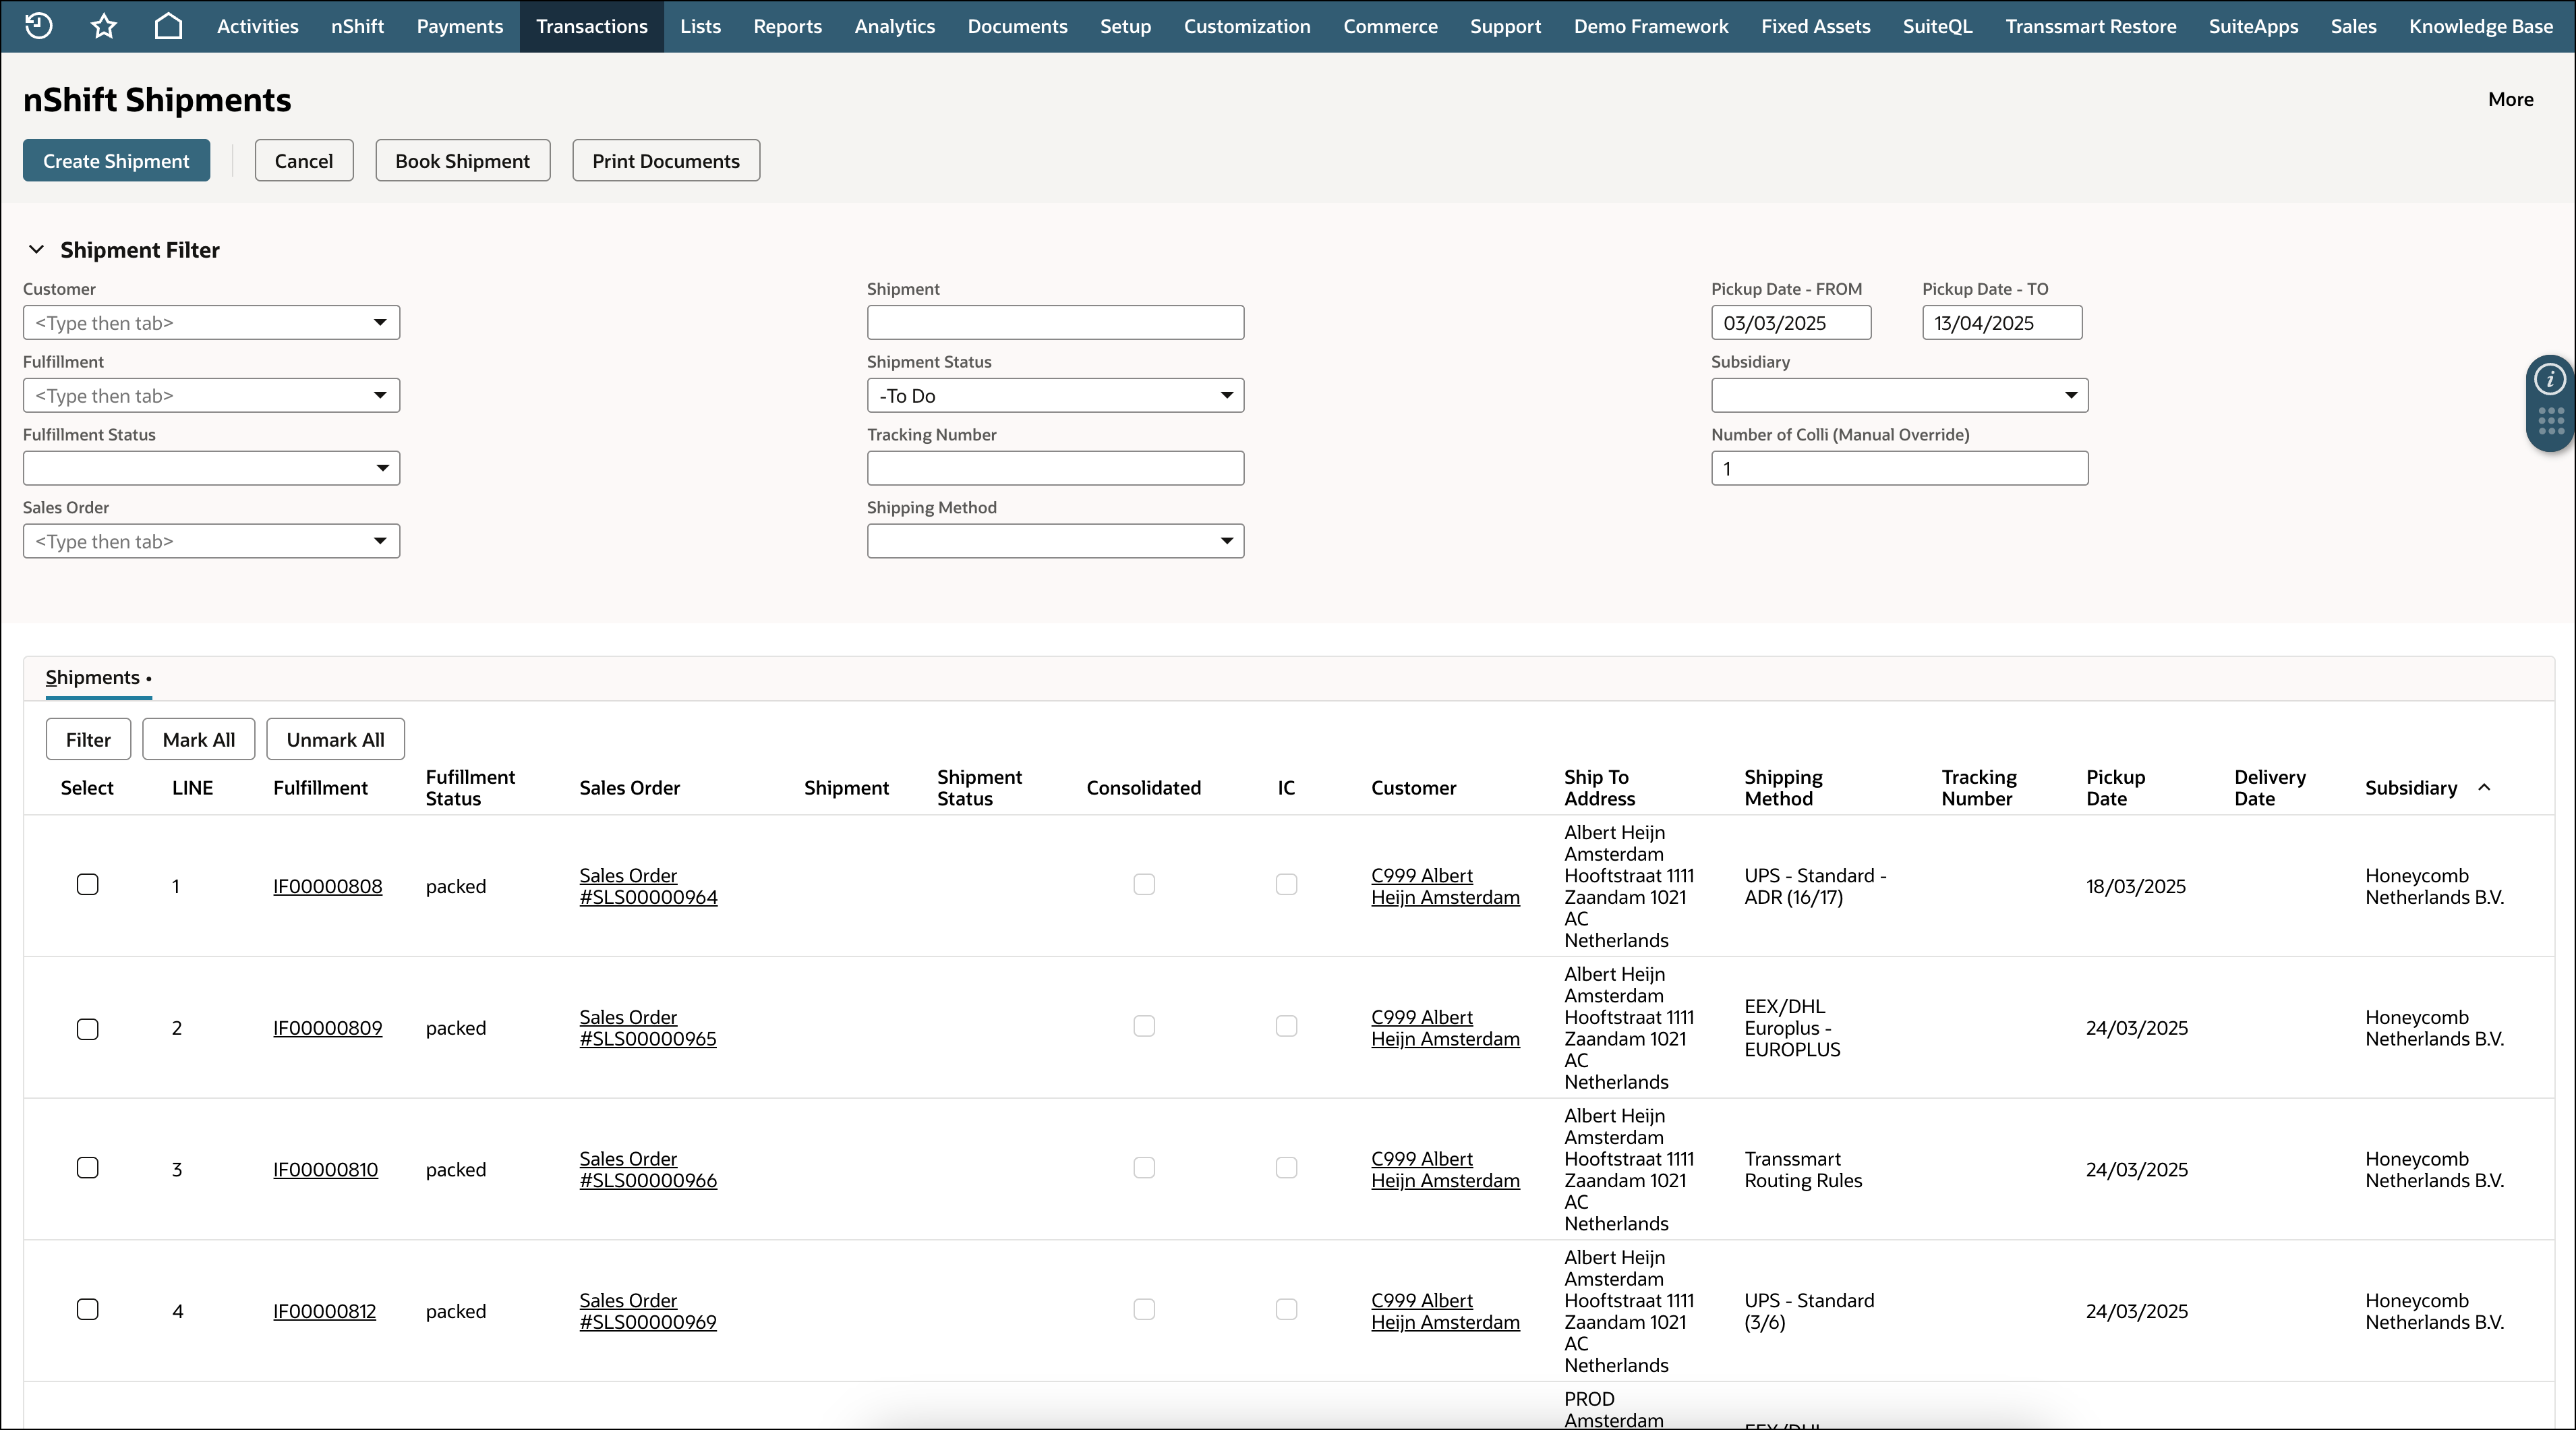Open the Recent Records history icon
Viewport: 2576px width, 1430px height.
pyautogui.click(x=38, y=26)
